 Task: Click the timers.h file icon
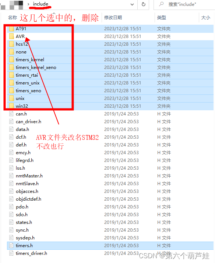click(x=11, y=245)
